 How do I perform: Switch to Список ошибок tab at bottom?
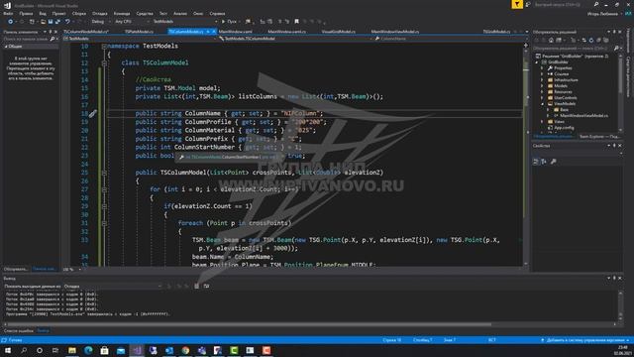19,330
